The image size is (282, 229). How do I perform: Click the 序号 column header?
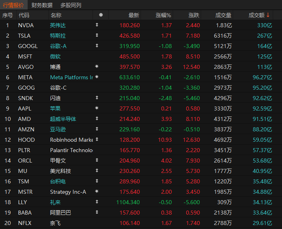pos(8,15)
